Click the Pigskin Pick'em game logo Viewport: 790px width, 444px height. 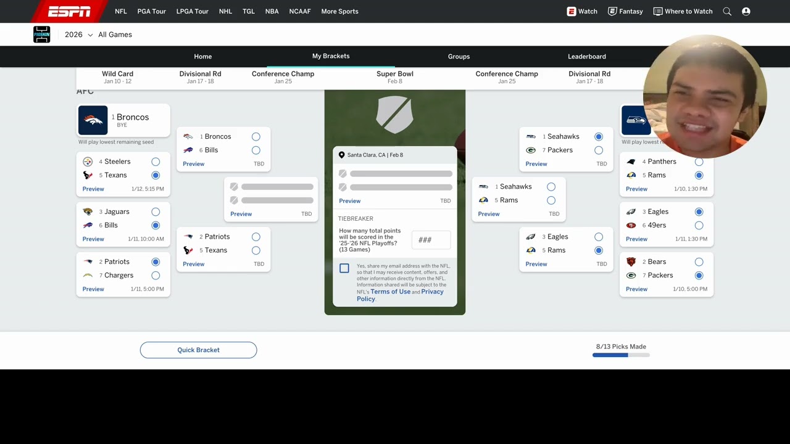42,35
